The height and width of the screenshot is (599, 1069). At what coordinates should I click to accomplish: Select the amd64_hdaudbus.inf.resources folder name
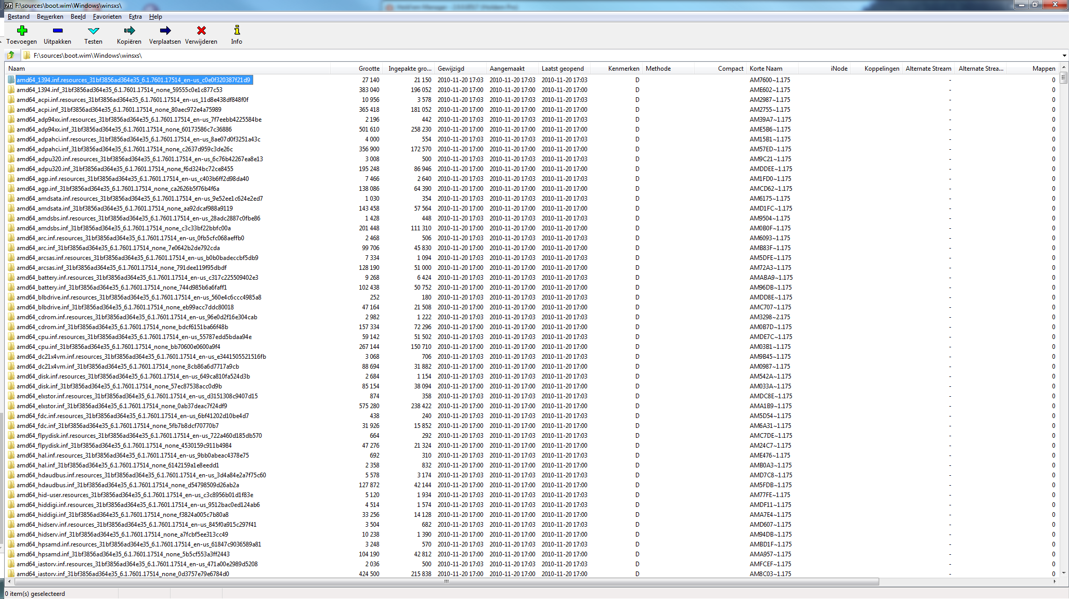141,475
